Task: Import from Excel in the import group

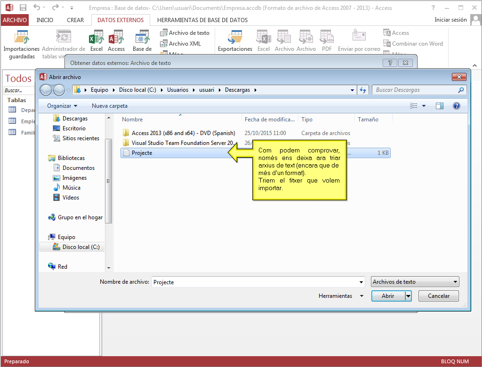Action: coord(96,41)
